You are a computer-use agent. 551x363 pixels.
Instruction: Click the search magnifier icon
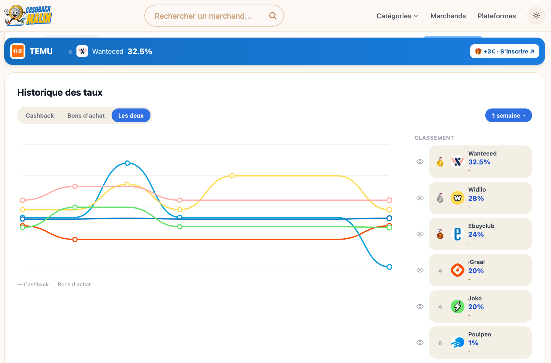click(273, 16)
